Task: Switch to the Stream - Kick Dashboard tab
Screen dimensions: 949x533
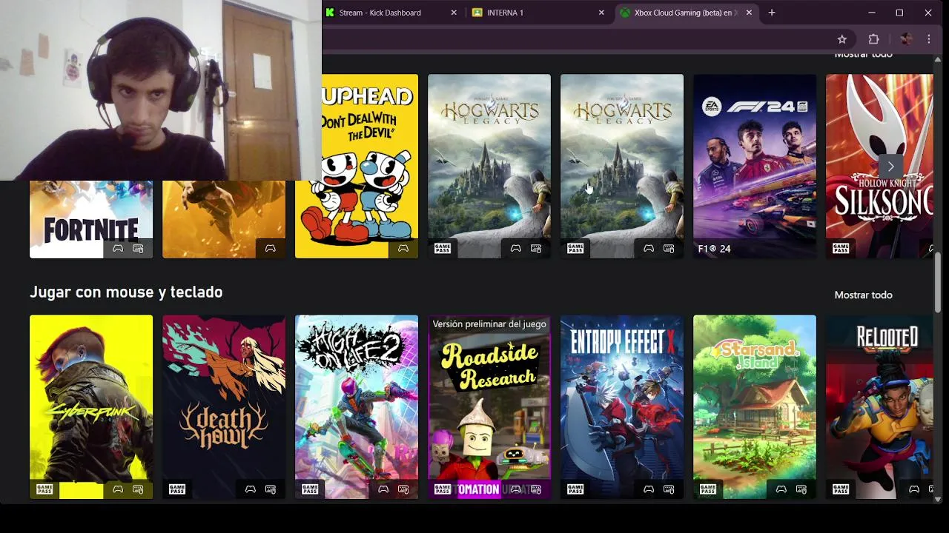Action: (391, 13)
